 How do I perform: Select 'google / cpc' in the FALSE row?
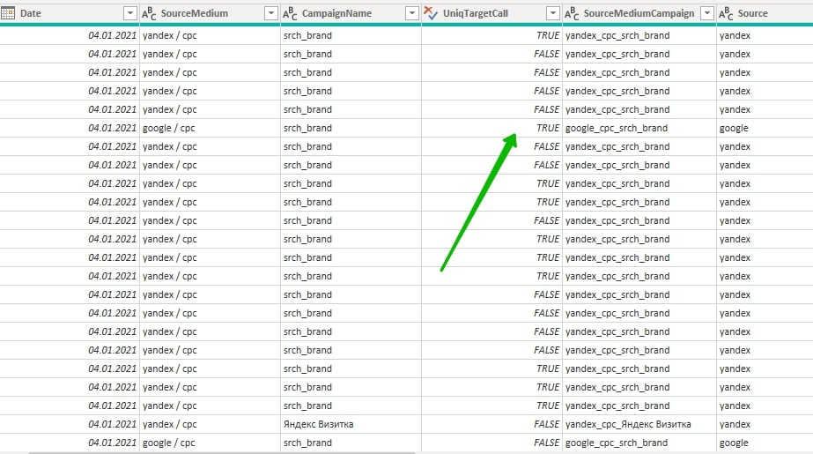[210, 443]
